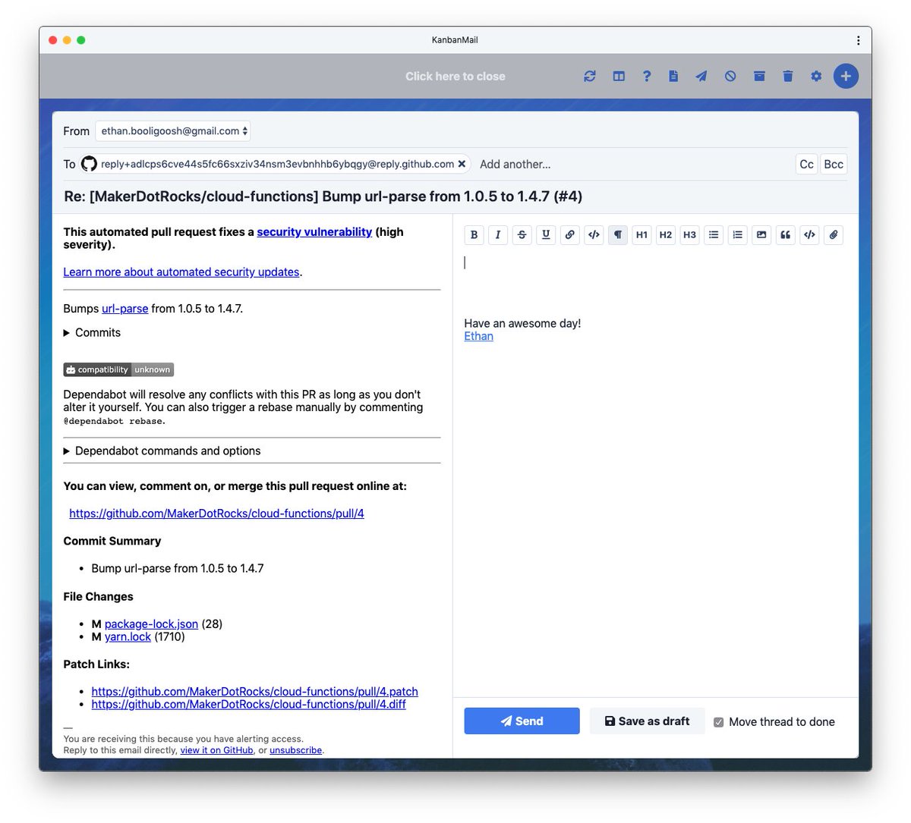Toggle bold formatting in editor toolbar

[474, 235]
